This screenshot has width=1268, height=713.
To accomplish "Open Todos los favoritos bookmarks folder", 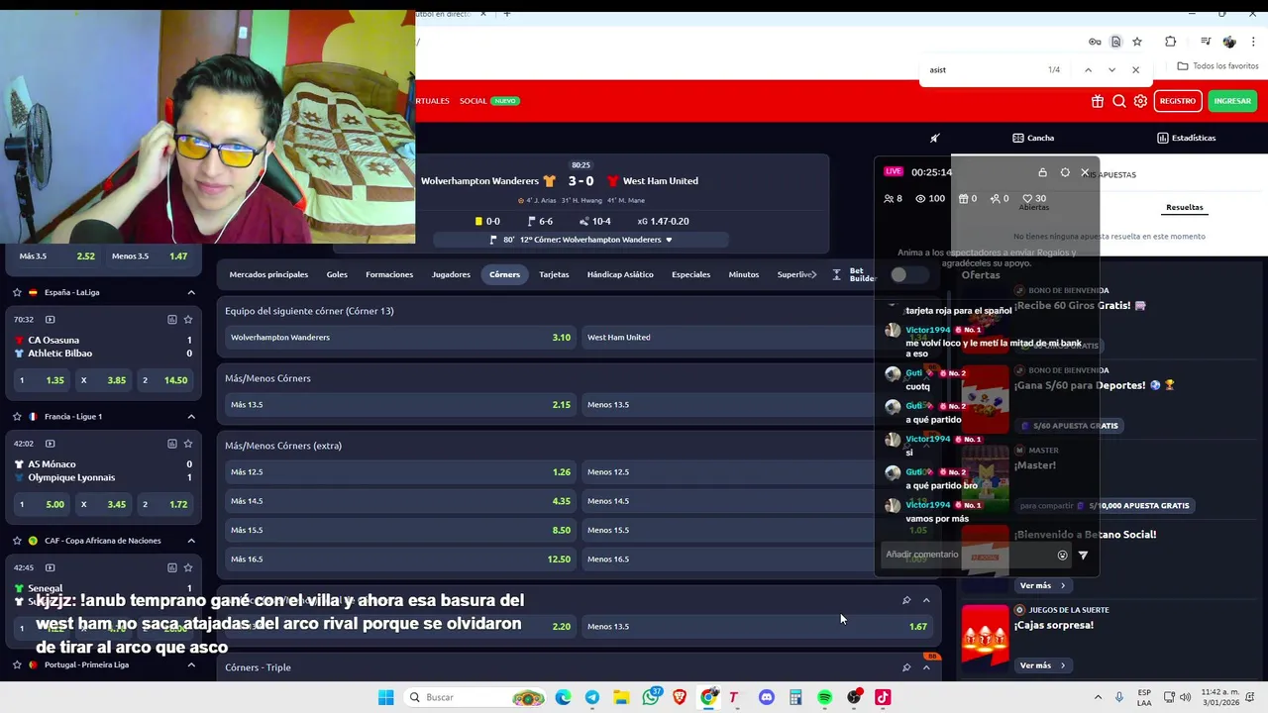I will point(1217,66).
